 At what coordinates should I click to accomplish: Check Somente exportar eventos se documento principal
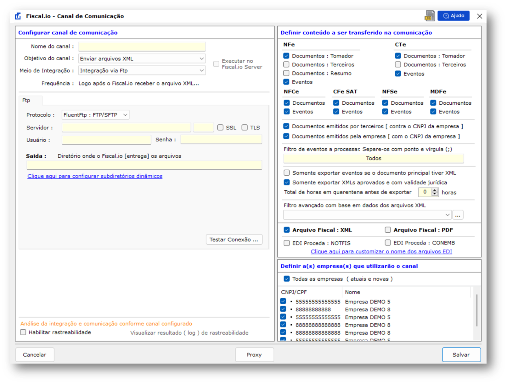click(287, 173)
